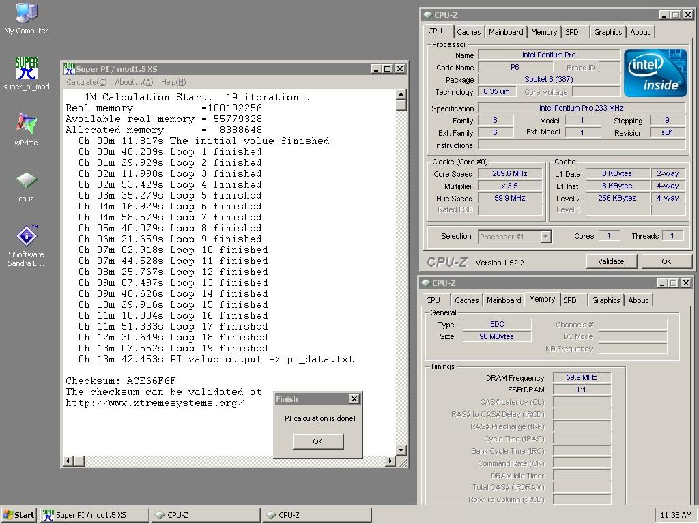
Task: Click the Super PI title bar icon
Action: click(69, 69)
